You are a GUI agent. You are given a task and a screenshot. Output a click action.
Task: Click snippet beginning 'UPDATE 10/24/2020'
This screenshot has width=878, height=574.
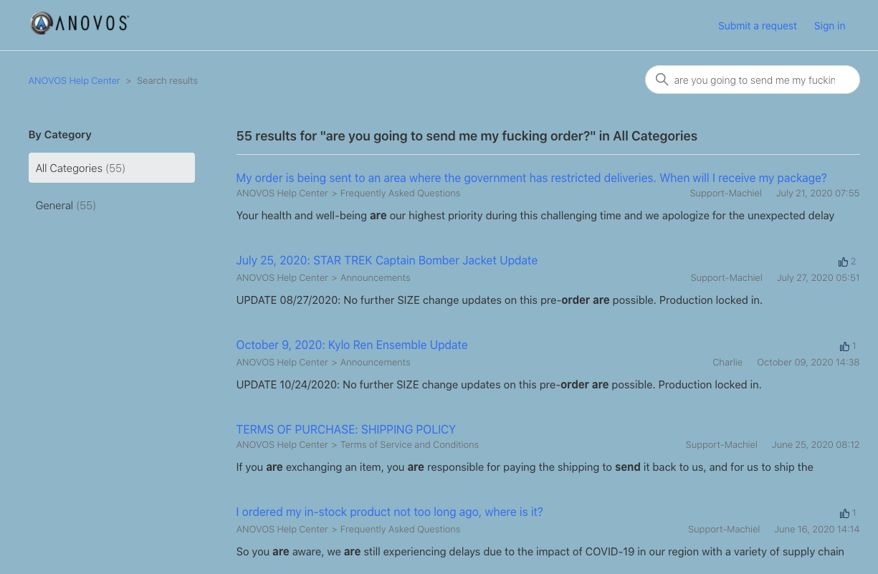click(x=499, y=385)
